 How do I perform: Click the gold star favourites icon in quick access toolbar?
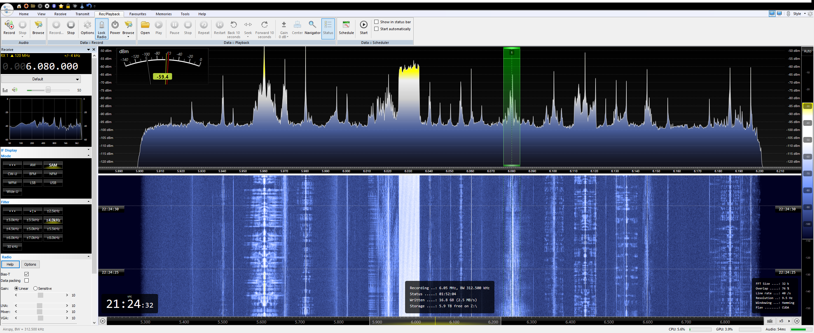[x=61, y=6]
